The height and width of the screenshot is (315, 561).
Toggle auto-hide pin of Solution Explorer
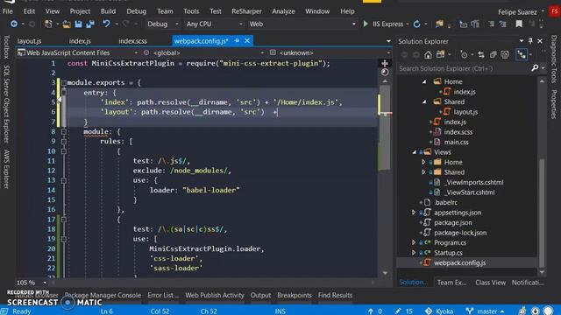click(x=530, y=41)
